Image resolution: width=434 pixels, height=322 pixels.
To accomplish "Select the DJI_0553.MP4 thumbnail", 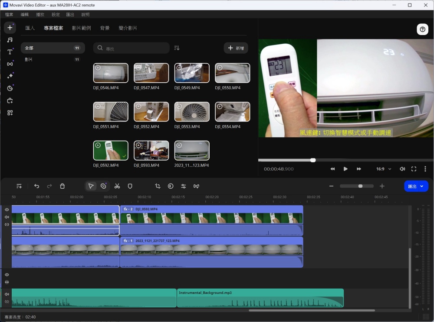I will [x=192, y=112].
